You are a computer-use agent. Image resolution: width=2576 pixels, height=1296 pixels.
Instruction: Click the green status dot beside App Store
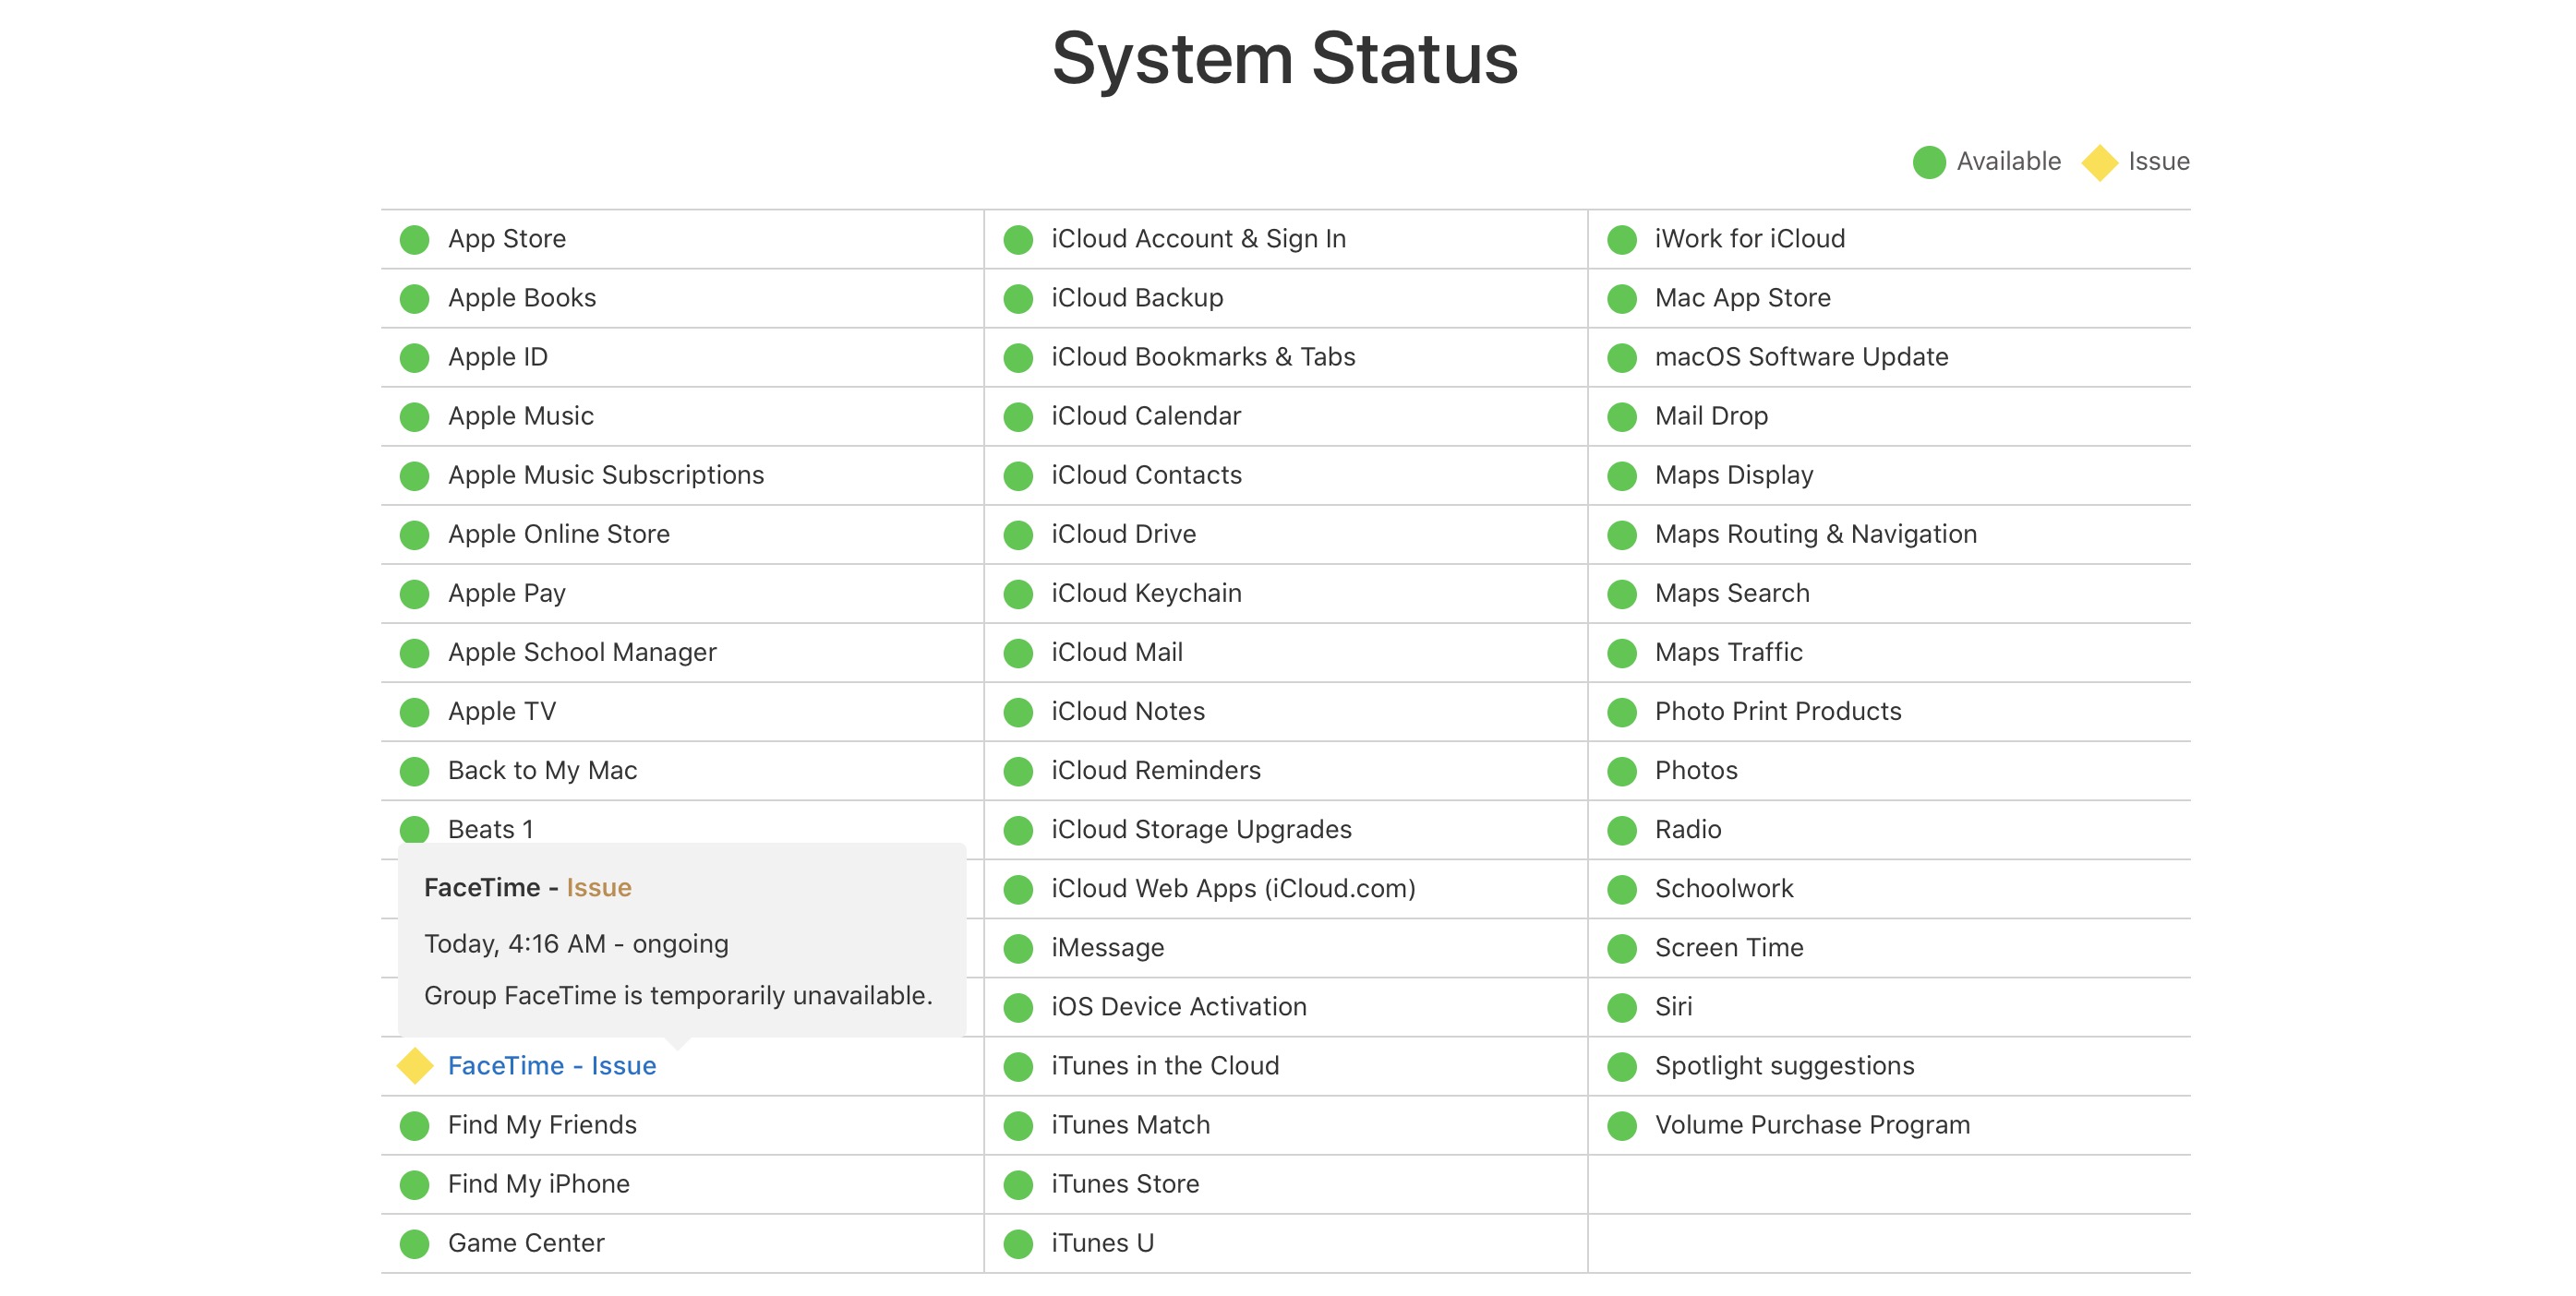pos(414,240)
